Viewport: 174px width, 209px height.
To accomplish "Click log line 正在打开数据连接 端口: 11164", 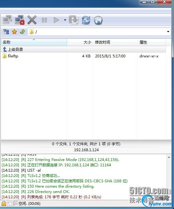I will [x=56, y=165].
